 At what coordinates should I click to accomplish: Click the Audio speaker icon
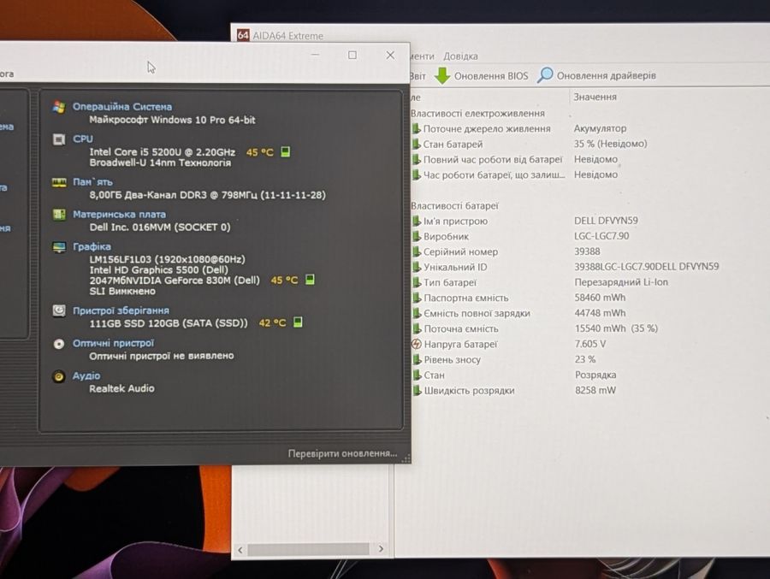click(x=59, y=376)
